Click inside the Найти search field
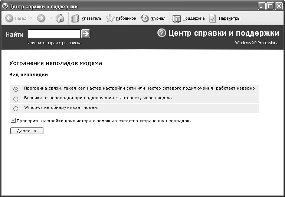 tap(54, 34)
